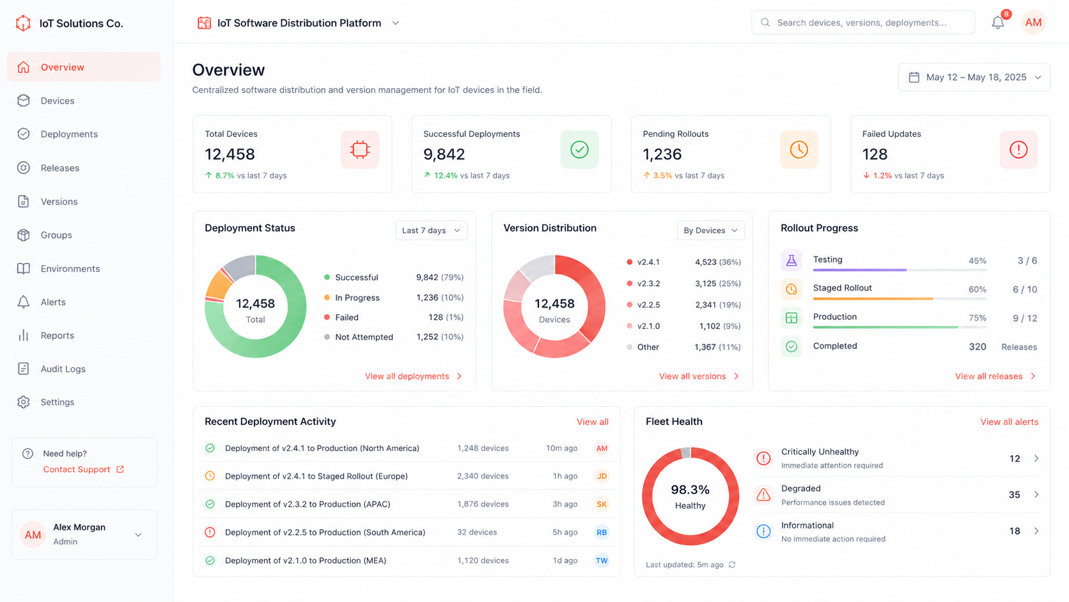
Task: Click the Fleet Health 98.3% donut chart
Action: 691,496
